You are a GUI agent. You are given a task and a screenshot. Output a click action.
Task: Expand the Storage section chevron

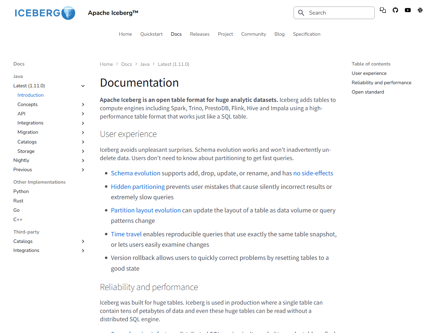tap(83, 151)
